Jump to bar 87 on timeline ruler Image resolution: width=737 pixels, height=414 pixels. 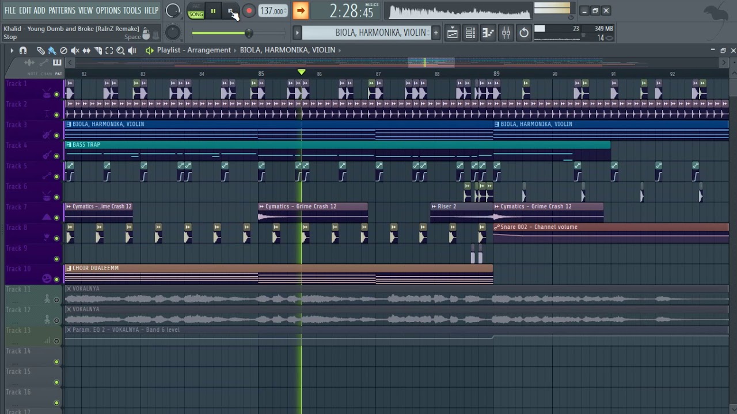coord(378,74)
